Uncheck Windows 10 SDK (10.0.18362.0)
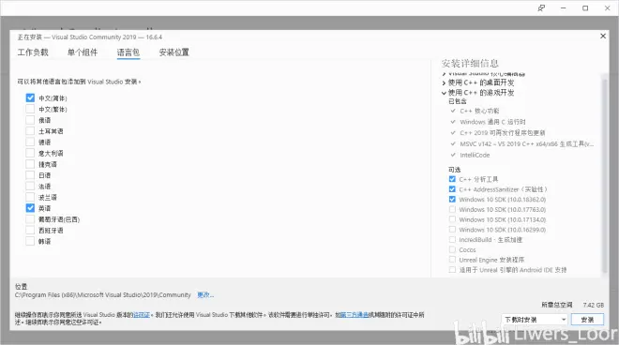This screenshot has height=345, width=619. coord(452,200)
